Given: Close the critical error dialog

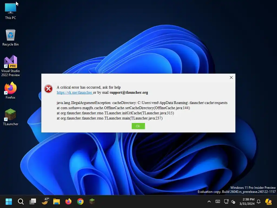Looking at the screenshot, I should [x=231, y=77].
